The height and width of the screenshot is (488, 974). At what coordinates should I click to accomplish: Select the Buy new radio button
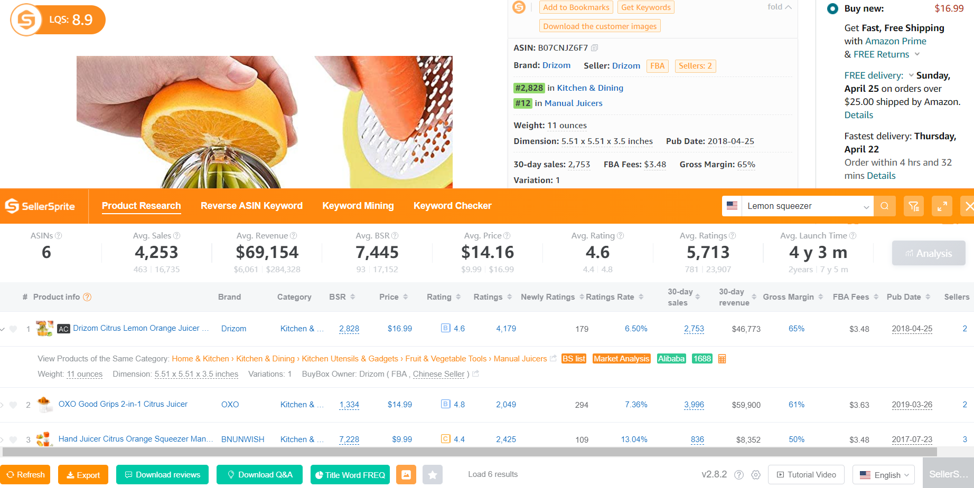click(832, 8)
